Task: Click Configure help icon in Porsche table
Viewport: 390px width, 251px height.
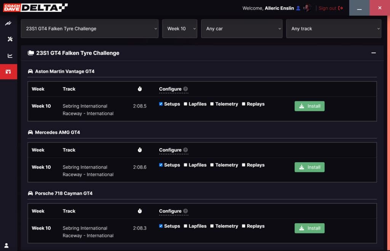Action: pos(185,211)
